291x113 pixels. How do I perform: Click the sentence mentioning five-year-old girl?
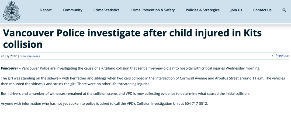130,68
